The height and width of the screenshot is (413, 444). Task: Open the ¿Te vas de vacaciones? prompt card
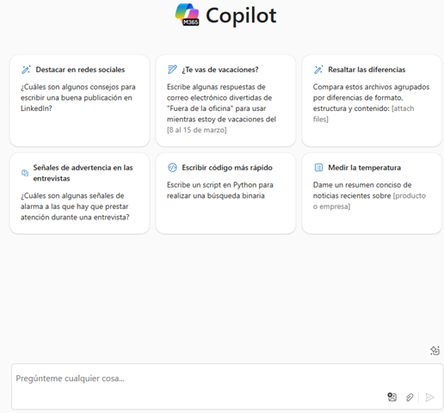tap(225, 101)
